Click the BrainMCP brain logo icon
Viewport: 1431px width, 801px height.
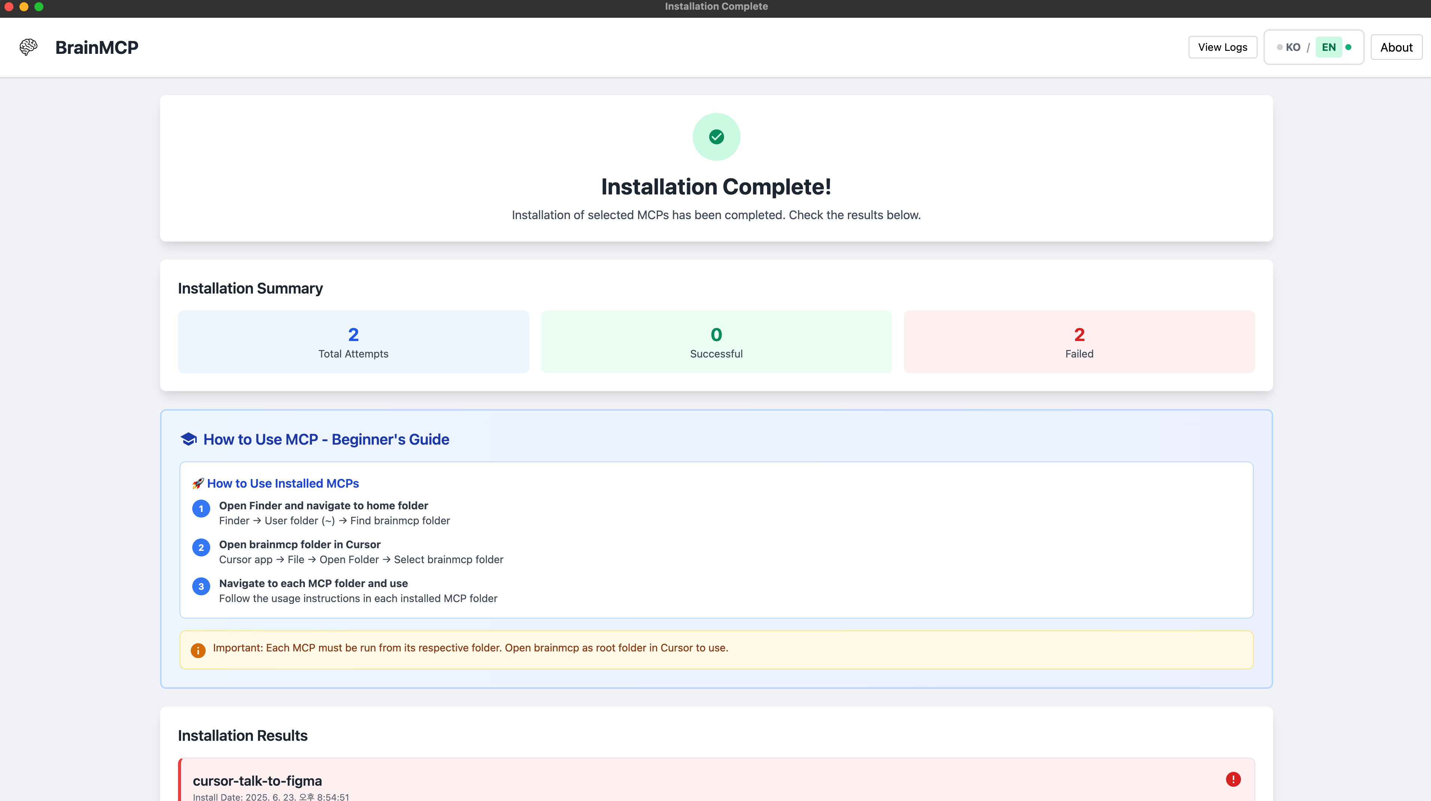[x=28, y=47]
